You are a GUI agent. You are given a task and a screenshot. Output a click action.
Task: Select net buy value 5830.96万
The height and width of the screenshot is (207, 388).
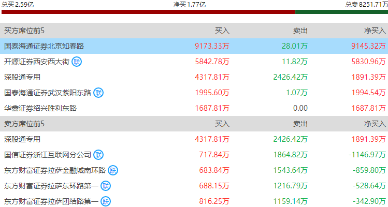pyautogui.click(x=368, y=62)
